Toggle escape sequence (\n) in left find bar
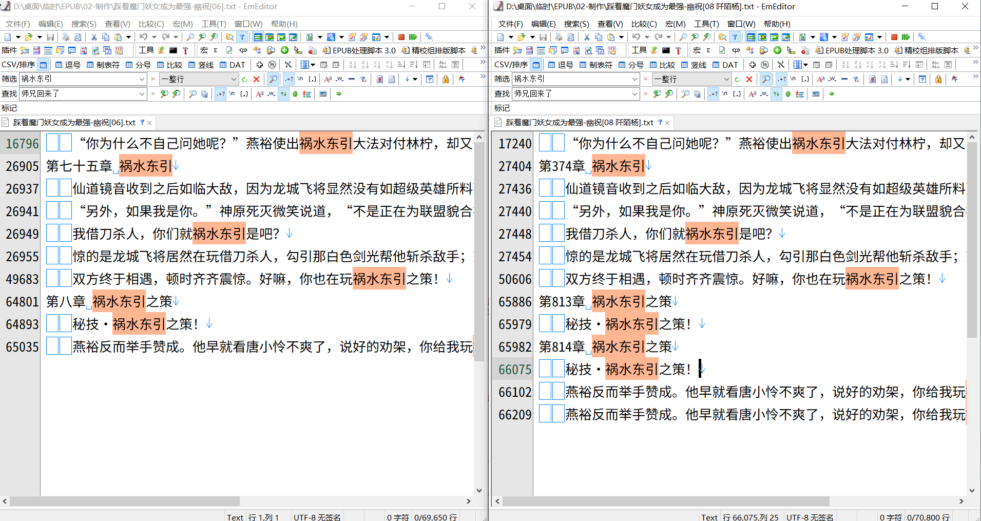 pos(232,94)
